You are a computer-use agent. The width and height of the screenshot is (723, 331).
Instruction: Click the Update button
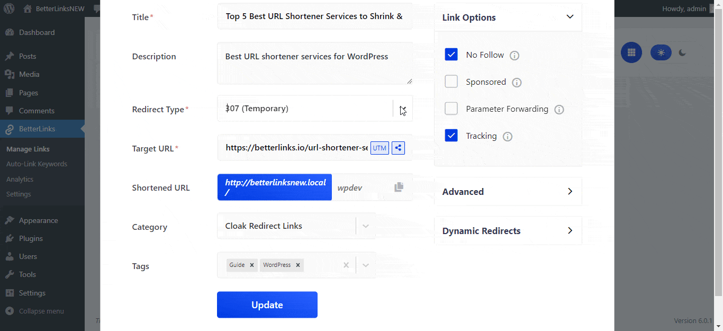click(x=267, y=305)
